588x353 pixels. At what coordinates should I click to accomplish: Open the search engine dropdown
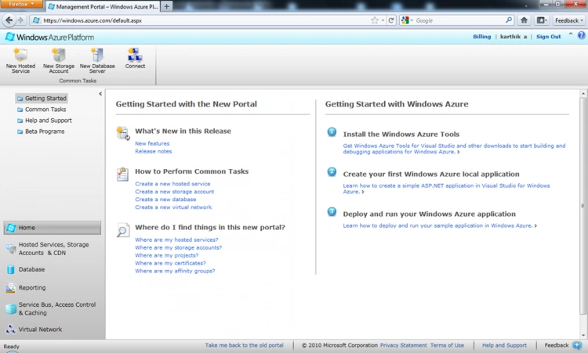[x=407, y=20]
